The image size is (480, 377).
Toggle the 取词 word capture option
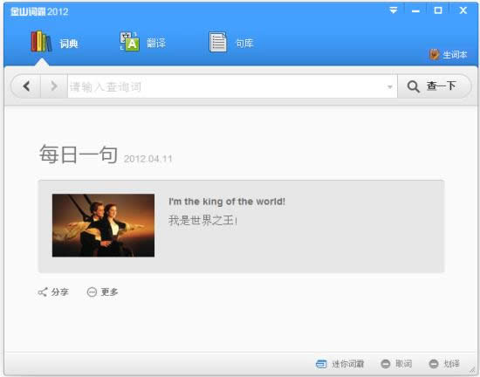(396, 364)
